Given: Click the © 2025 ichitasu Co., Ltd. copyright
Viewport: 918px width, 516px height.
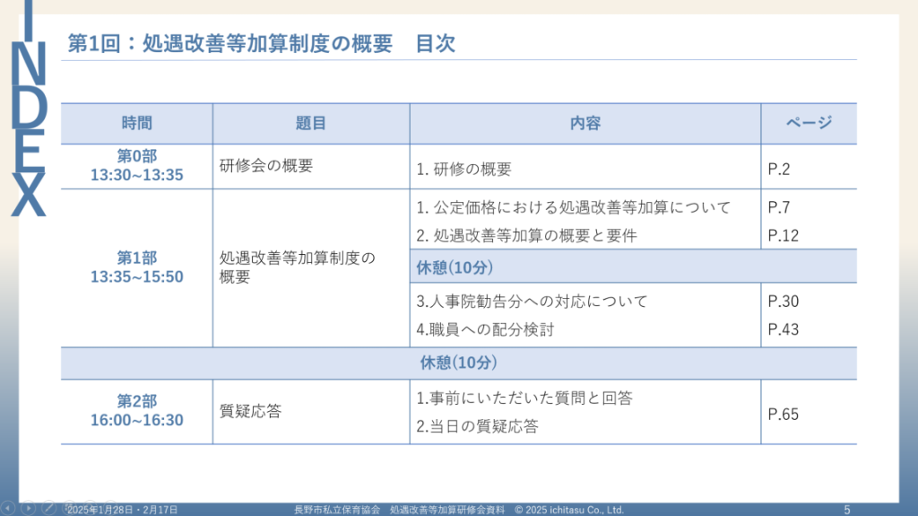Looking at the screenshot, I should [569, 510].
